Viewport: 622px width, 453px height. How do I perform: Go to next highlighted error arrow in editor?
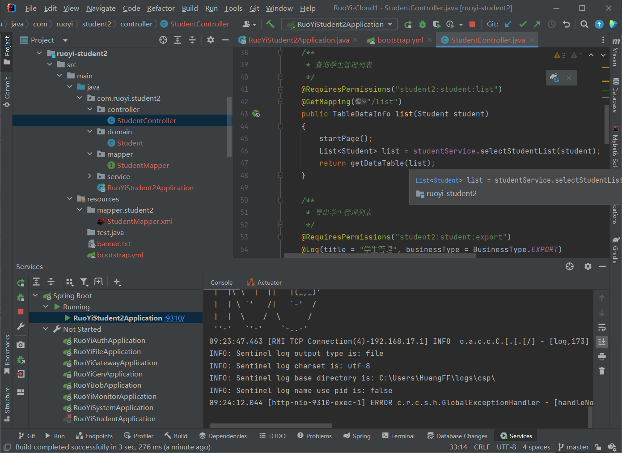click(x=603, y=55)
